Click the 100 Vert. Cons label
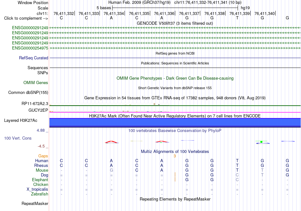Screen dimensions: 301x211 coord(18,138)
